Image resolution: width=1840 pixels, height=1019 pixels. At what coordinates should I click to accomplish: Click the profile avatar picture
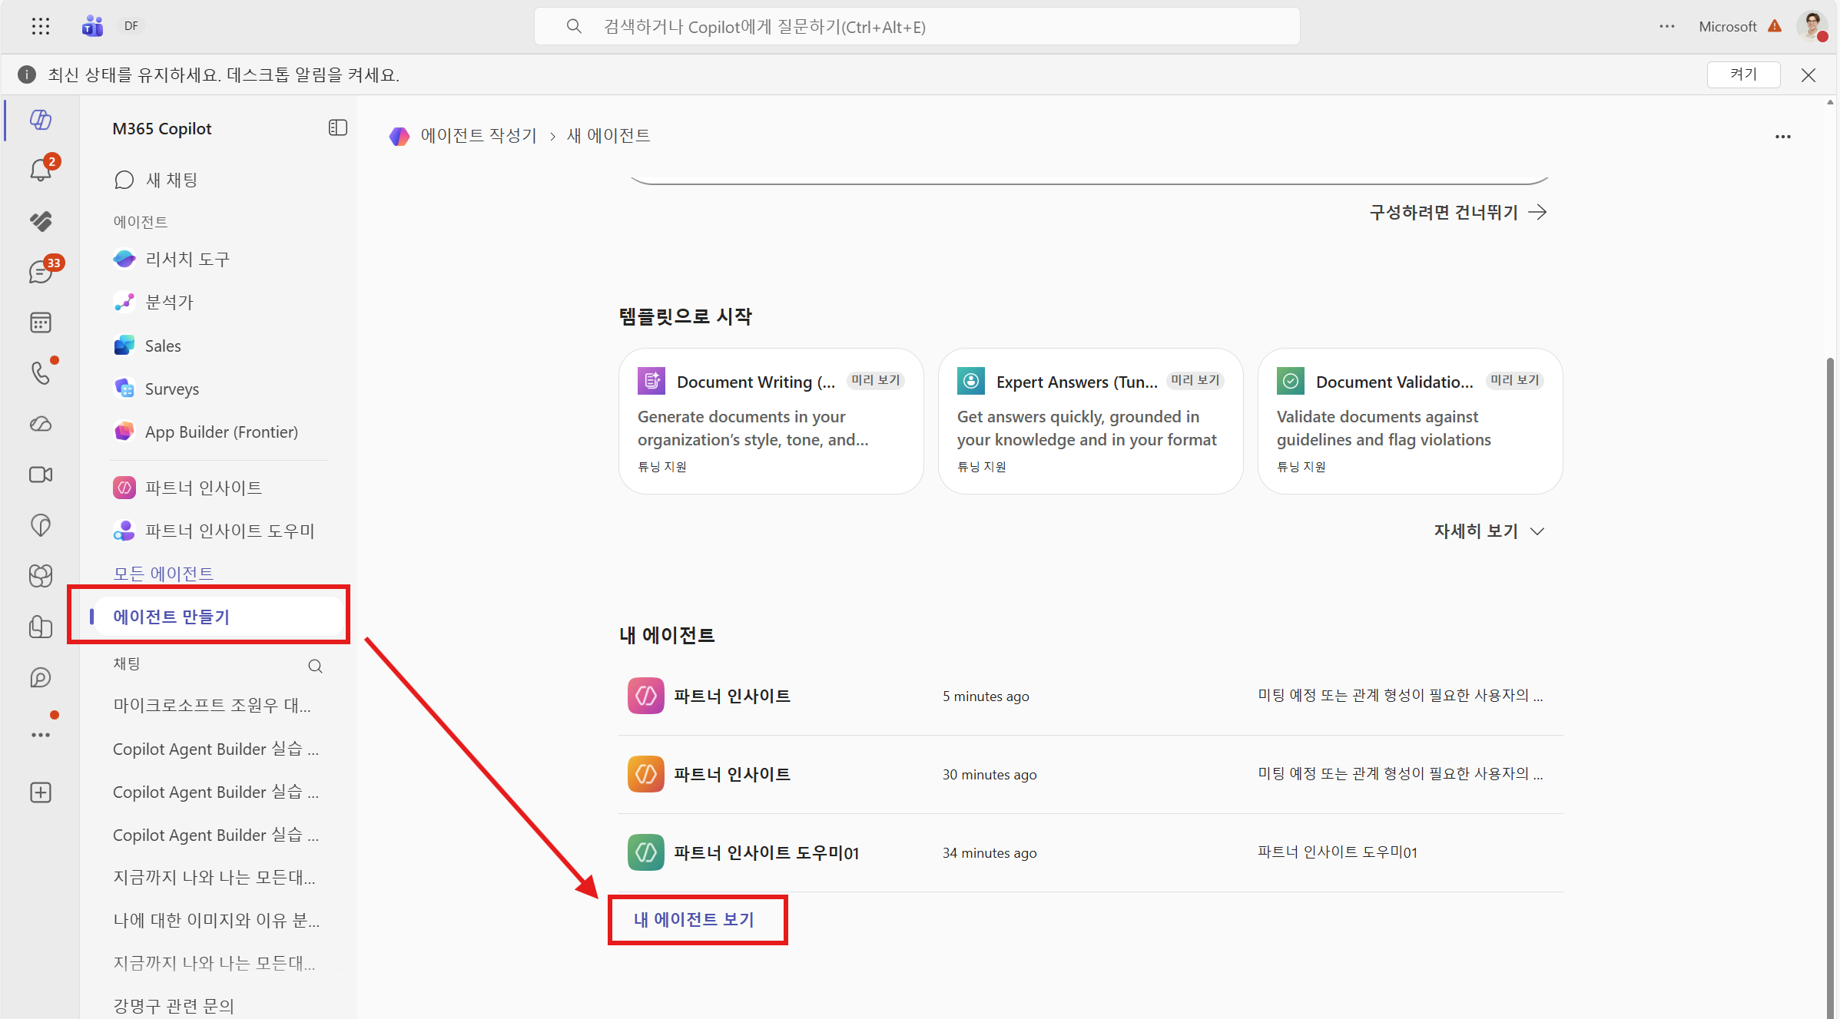click(1812, 26)
